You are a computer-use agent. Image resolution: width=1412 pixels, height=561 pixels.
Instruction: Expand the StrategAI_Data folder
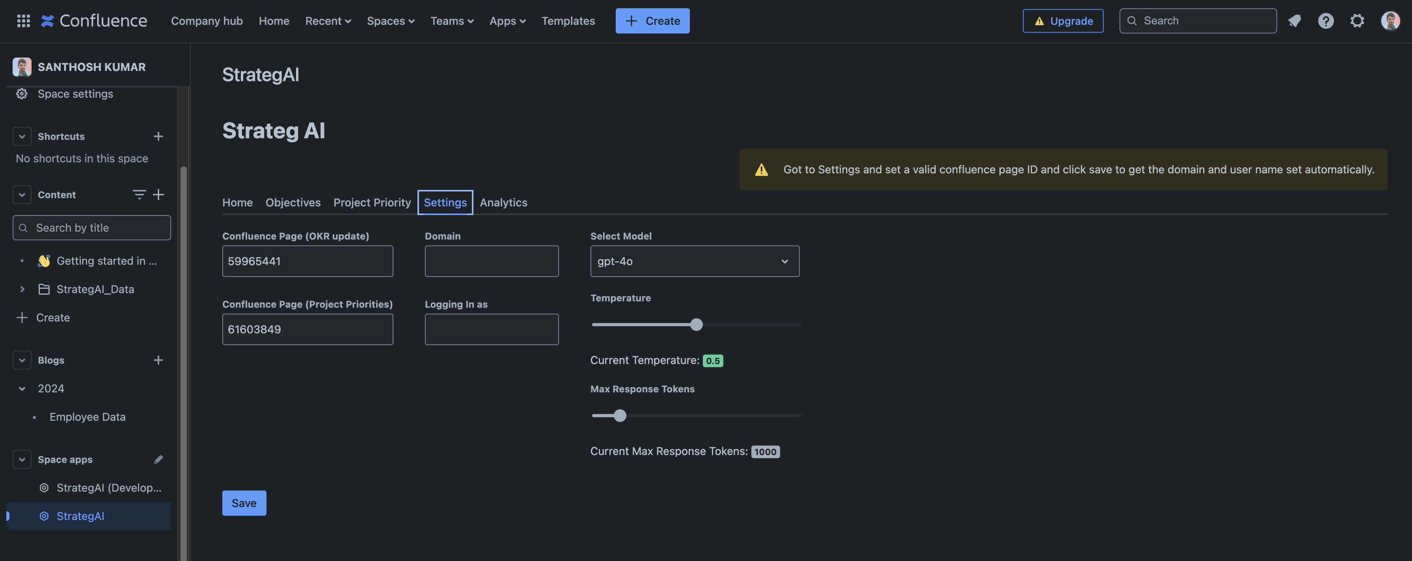[22, 289]
